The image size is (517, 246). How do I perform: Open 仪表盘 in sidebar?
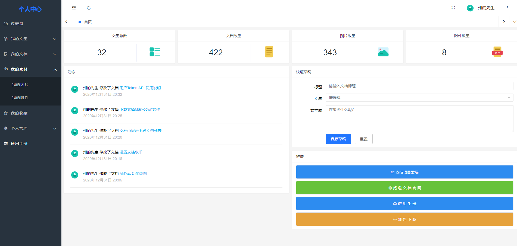coord(30,24)
